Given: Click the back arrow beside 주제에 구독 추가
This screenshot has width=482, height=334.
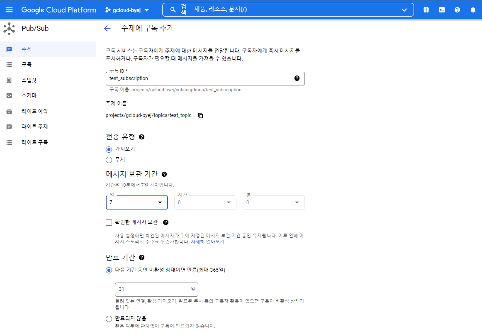Looking at the screenshot, I should coord(107,28).
